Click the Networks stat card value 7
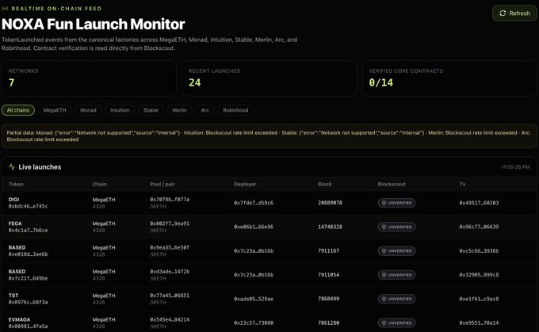Screen dimensions: 539x332 [x=11, y=83]
